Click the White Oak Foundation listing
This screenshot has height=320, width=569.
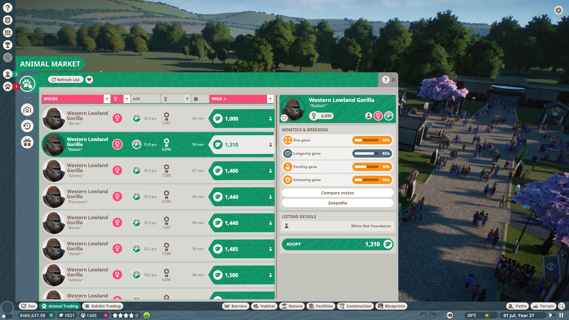338,226
